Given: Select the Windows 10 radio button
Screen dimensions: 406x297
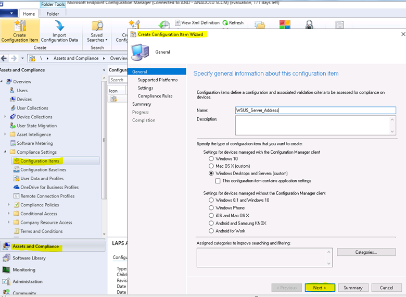Looking at the screenshot, I should click(x=211, y=158).
